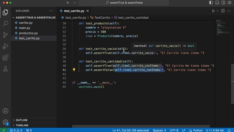Click the Go Back arrow
This screenshot has height=132, width=234.
pyautogui.click(x=68, y=3)
